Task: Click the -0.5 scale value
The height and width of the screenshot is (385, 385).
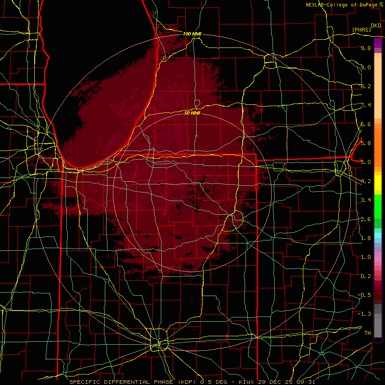Action: coord(364,295)
